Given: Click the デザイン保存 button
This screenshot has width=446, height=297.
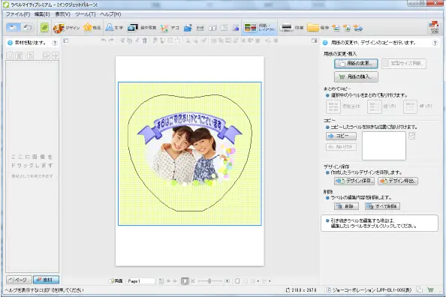Looking at the screenshot, I should (354, 181).
